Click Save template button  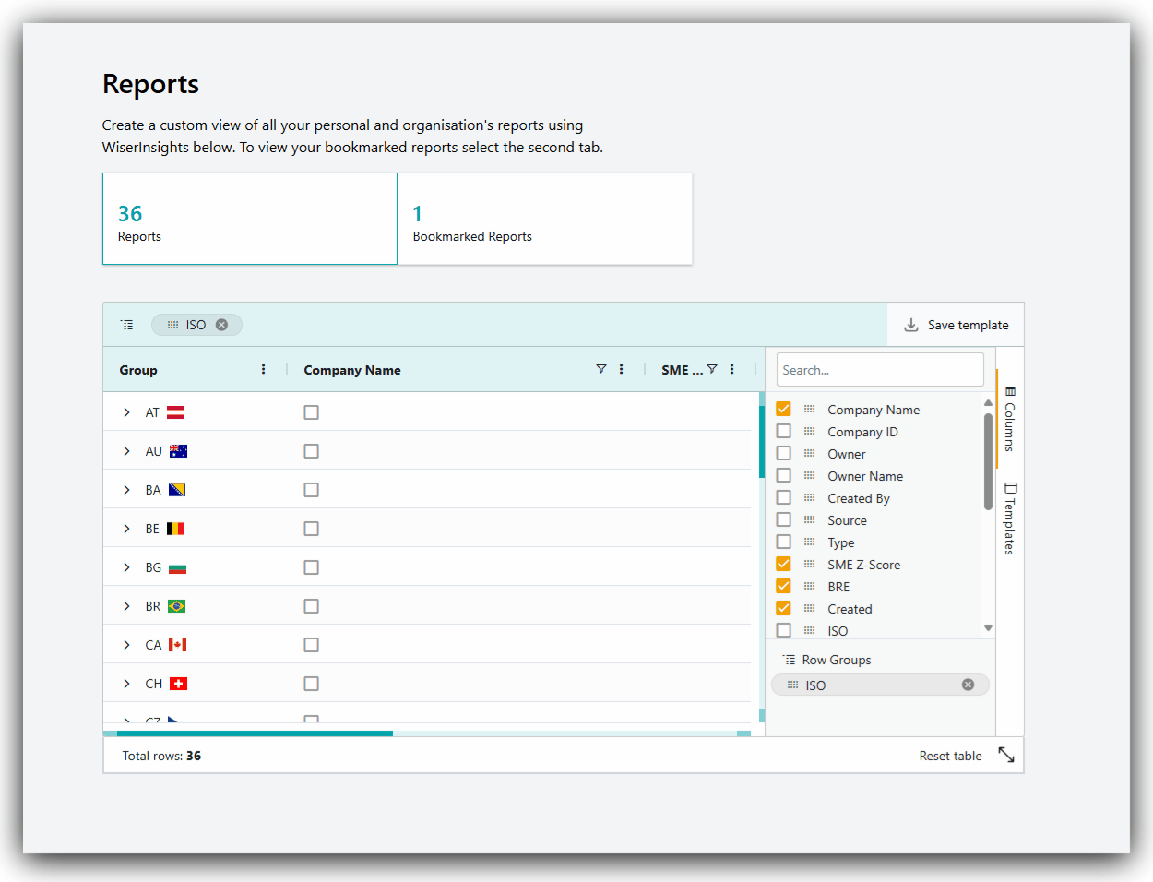pyautogui.click(x=956, y=325)
